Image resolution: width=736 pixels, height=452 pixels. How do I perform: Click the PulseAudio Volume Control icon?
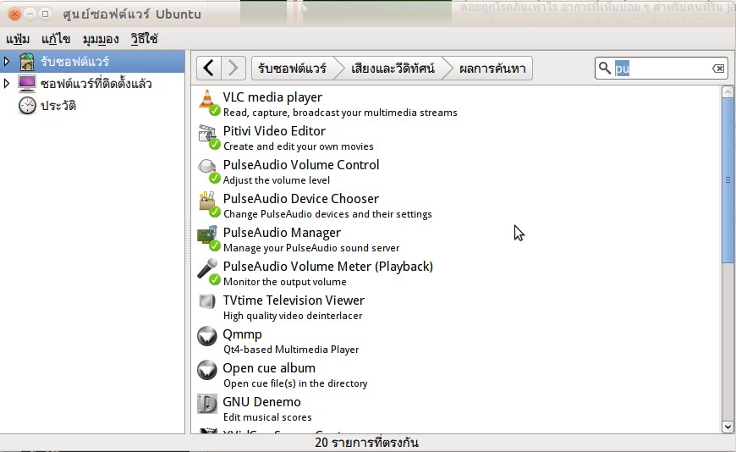tap(207, 168)
